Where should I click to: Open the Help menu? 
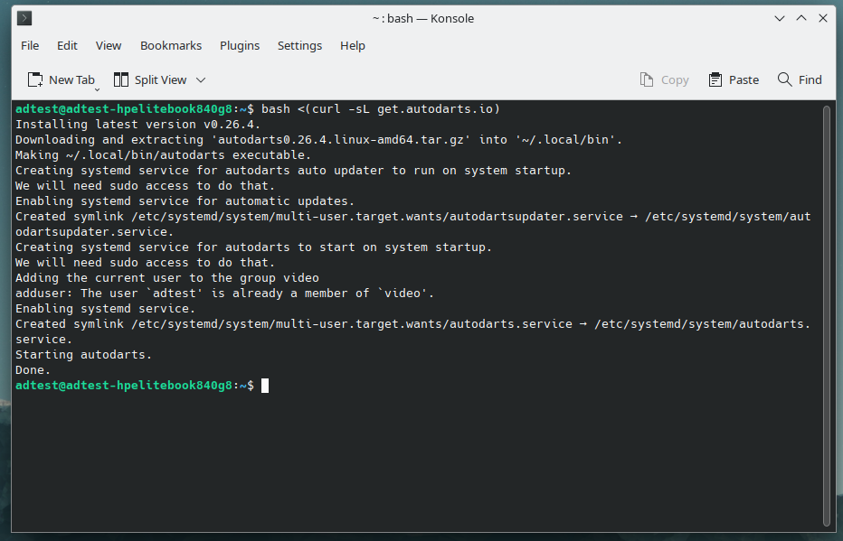353,46
